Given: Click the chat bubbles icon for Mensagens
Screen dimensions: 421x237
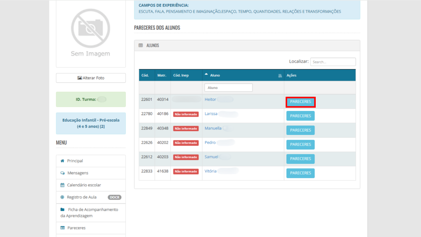Looking at the screenshot, I should (62, 173).
